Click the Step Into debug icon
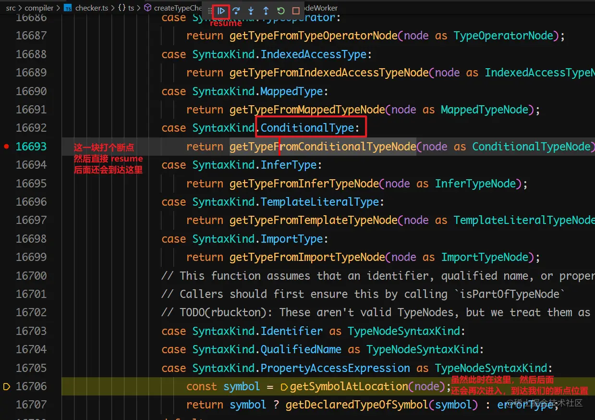The height and width of the screenshot is (420, 595). pyautogui.click(x=251, y=11)
